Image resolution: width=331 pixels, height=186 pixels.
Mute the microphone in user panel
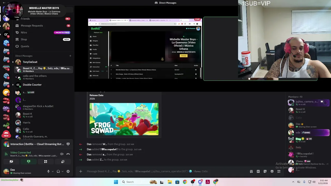48,171
